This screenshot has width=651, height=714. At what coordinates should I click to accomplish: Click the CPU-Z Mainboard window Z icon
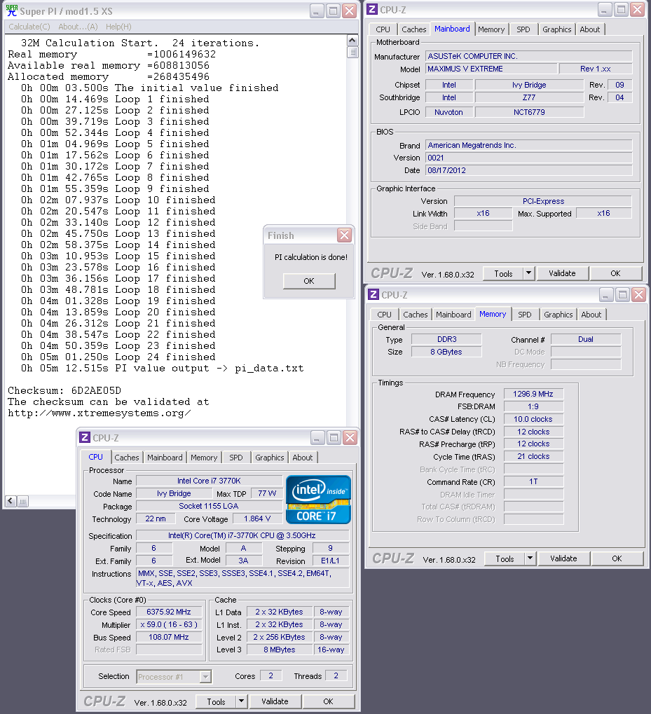372,10
